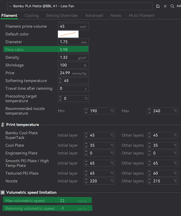Open the filament preset dropdown

click(x=80, y=6)
